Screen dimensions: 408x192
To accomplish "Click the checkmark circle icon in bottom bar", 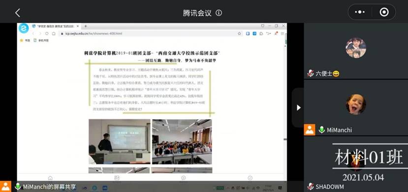I will (x=250, y=178).
